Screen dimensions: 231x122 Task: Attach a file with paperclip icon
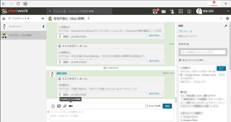[65, 106]
